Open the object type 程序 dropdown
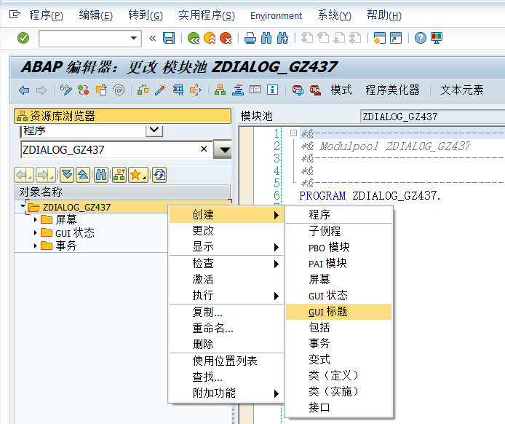This screenshot has height=424, width=505. click(154, 130)
